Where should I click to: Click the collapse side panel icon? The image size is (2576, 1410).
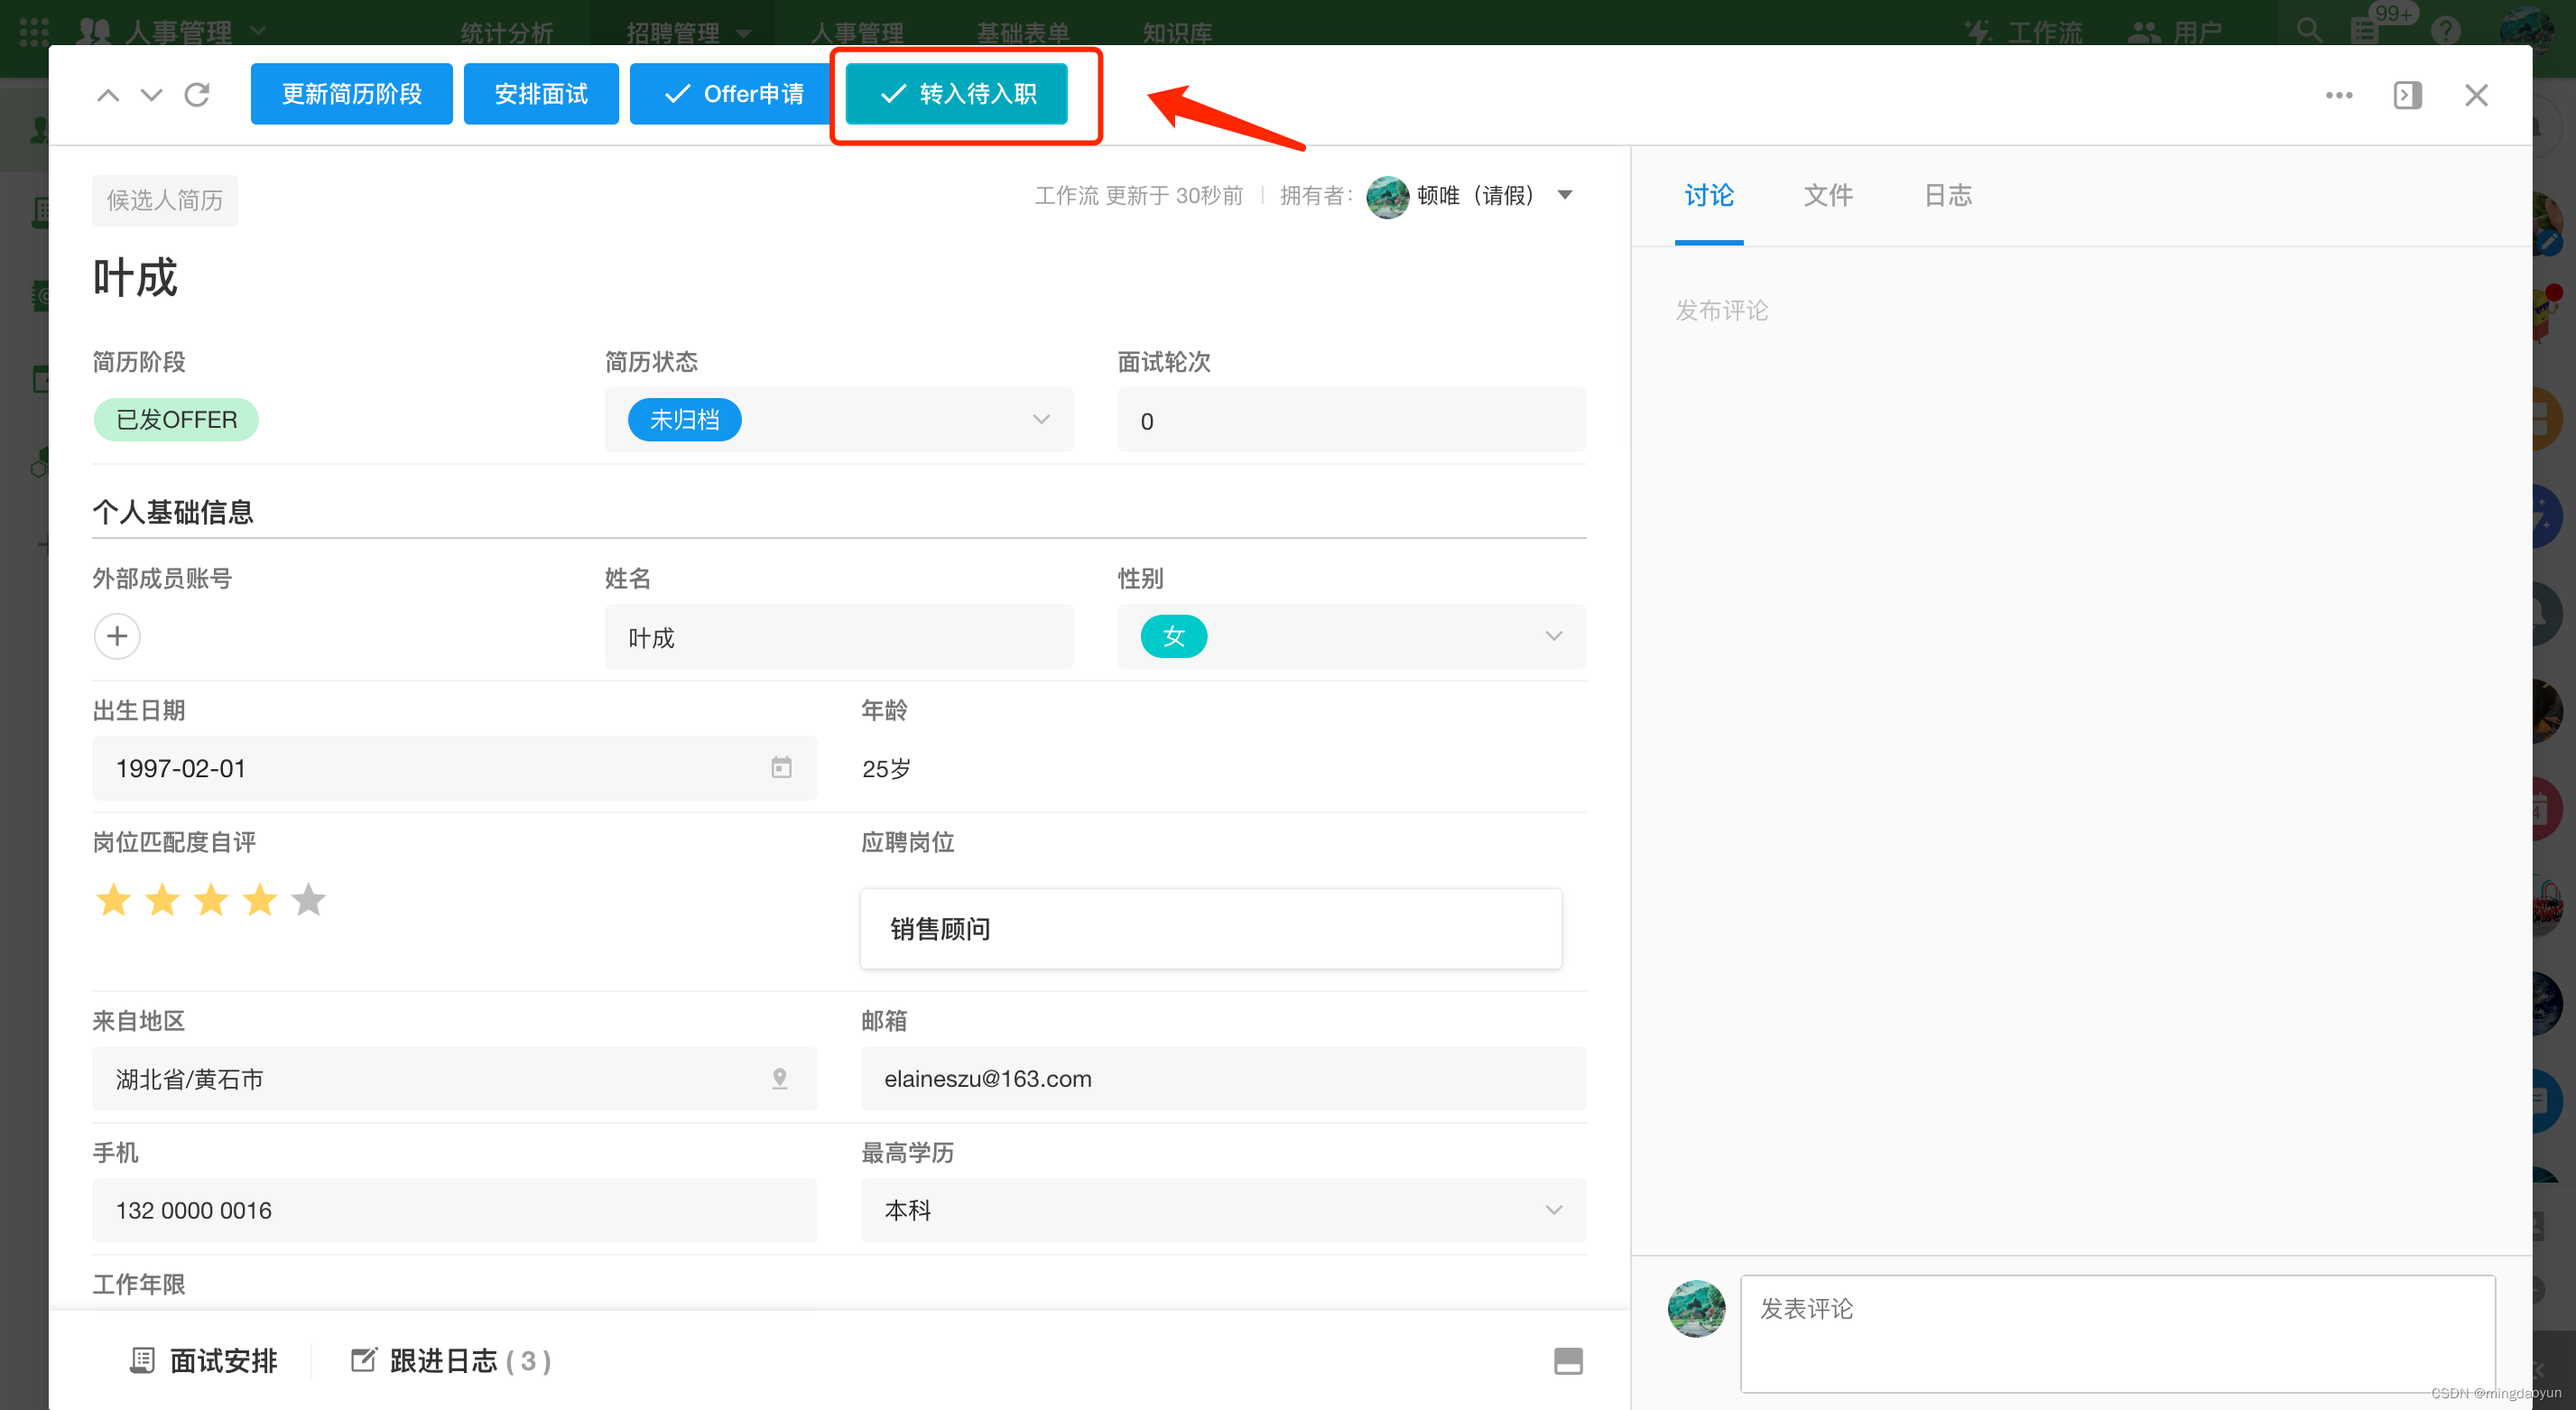(2407, 95)
